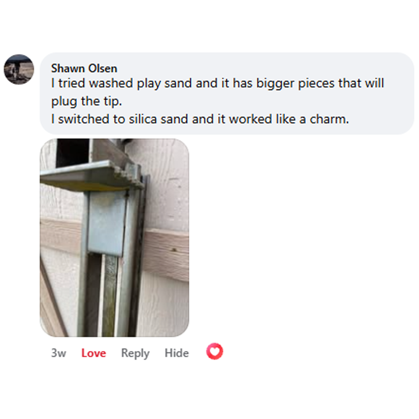Click the sentence about silica sand

(200, 119)
